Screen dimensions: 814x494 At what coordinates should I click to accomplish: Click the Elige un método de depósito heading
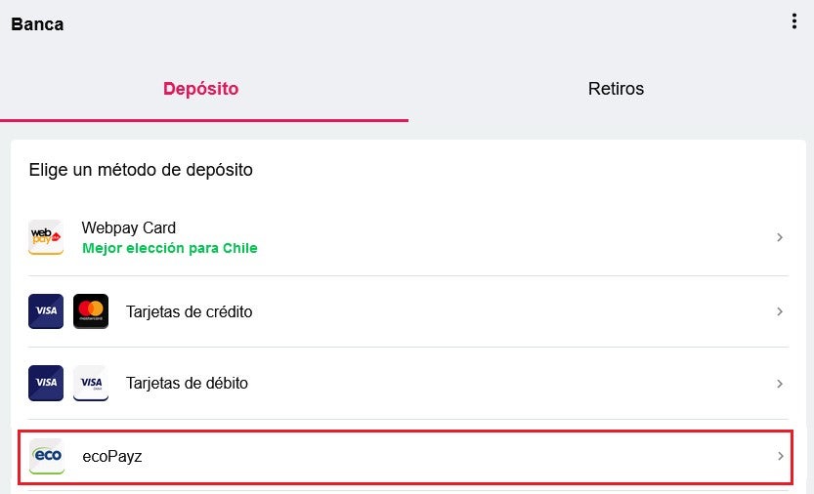coord(141,170)
